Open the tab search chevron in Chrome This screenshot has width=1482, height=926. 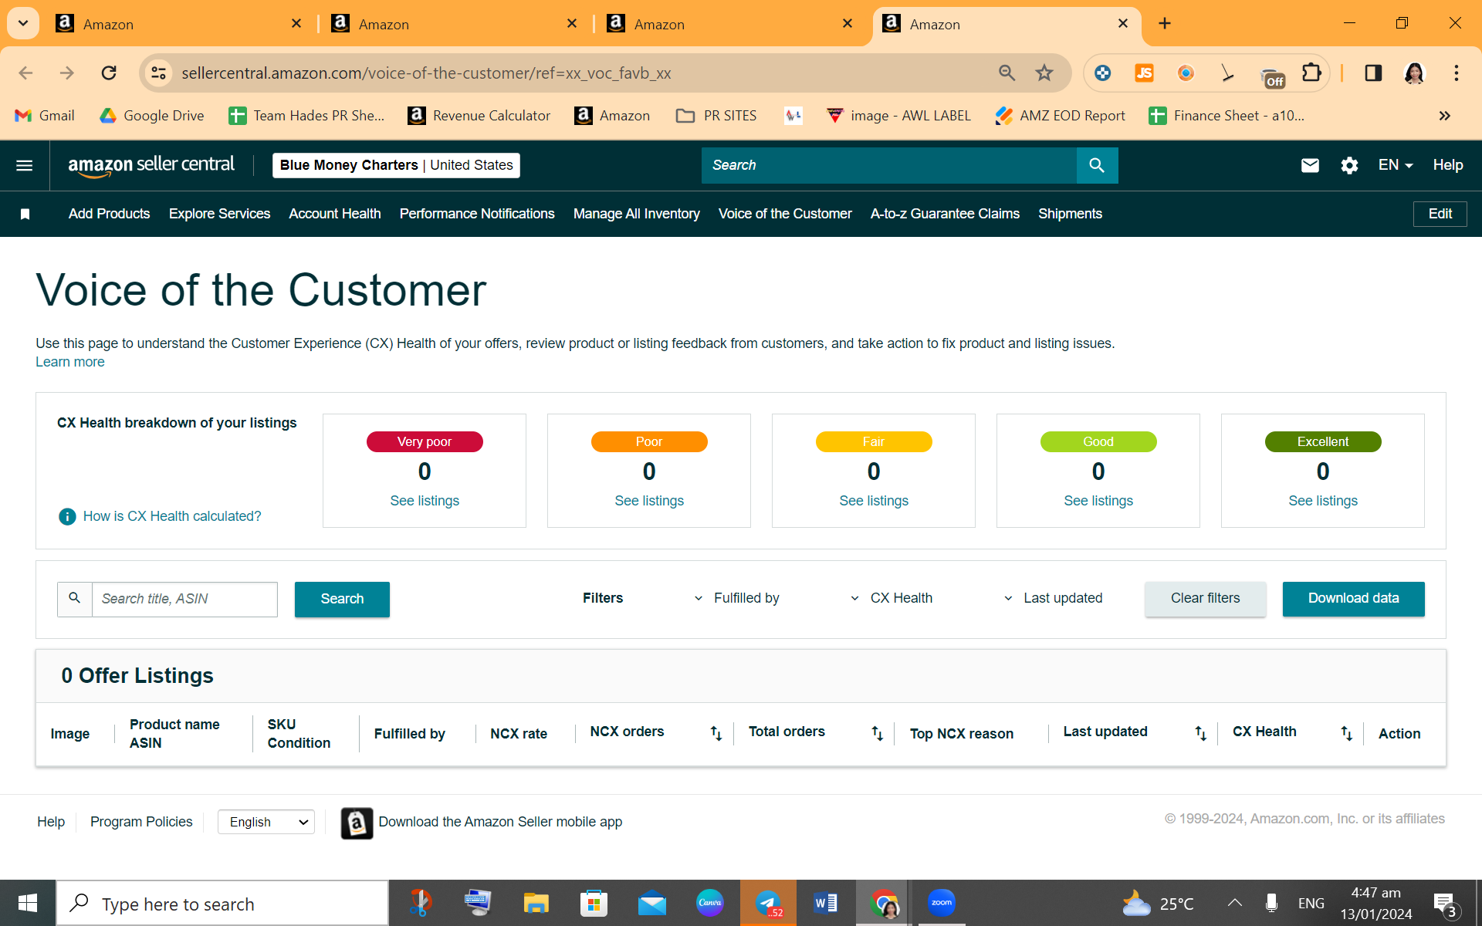(x=23, y=23)
